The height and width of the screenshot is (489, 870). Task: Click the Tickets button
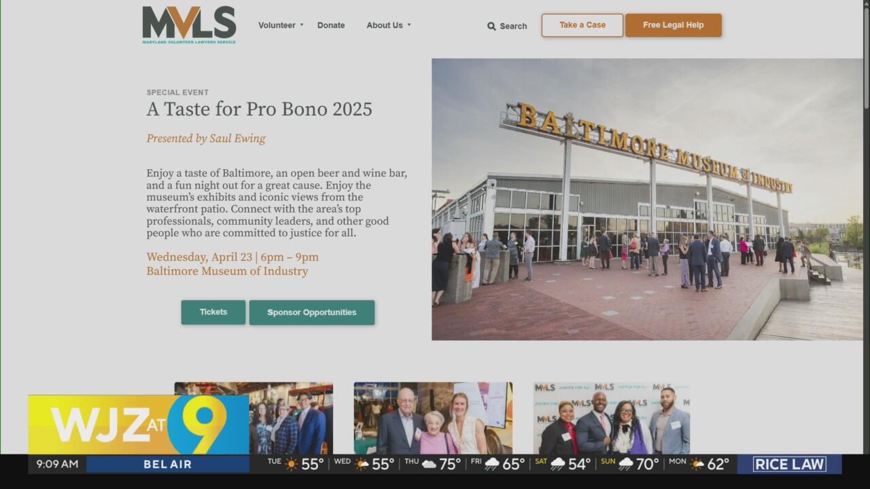coord(213,312)
